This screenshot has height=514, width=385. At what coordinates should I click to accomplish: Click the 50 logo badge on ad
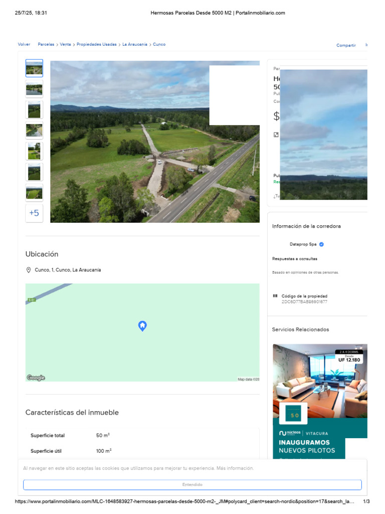coord(293,415)
